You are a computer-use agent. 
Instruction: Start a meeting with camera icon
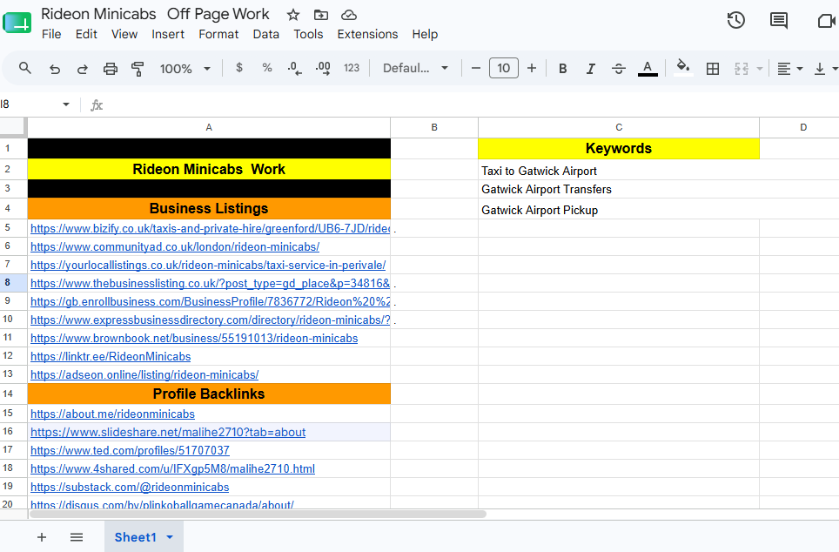point(827,20)
